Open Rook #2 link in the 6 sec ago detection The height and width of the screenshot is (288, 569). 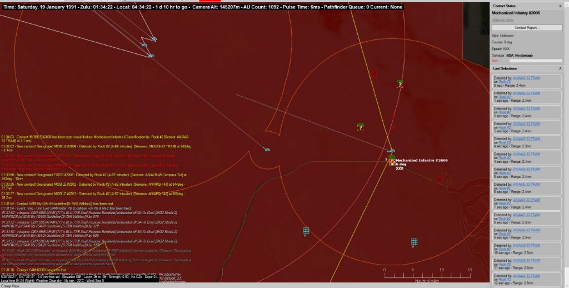pos(505,188)
